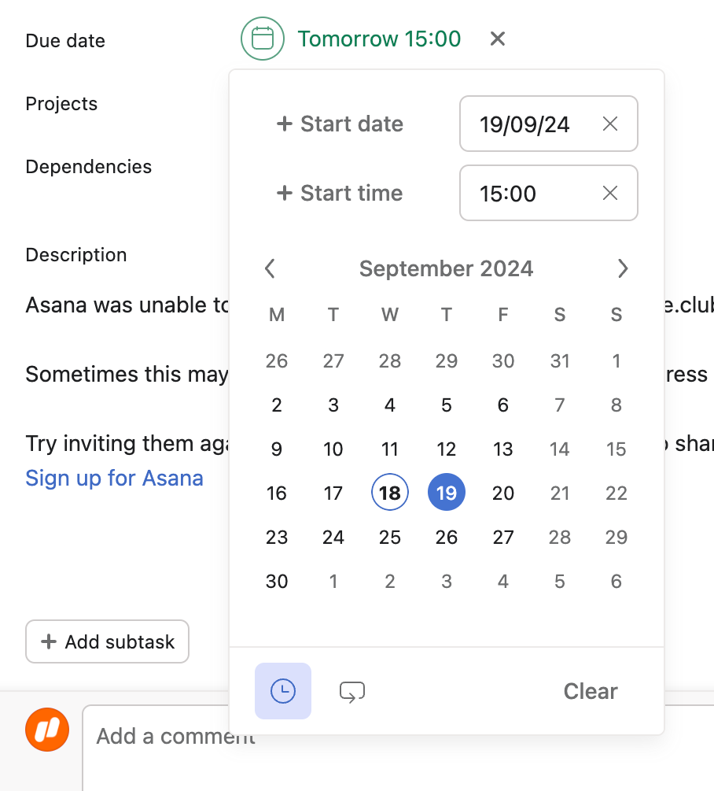Open the Sign up for Asana link
The image size is (714, 791).
click(x=114, y=478)
